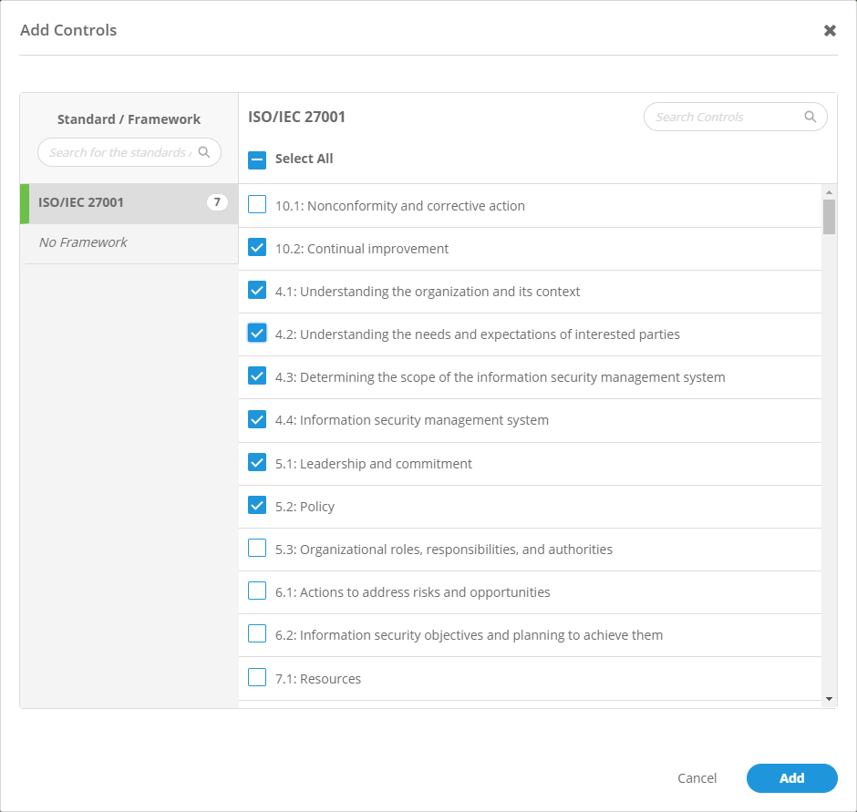Check 5.3 Organizational roles checkbox
This screenshot has height=812, width=857.
pyautogui.click(x=257, y=548)
